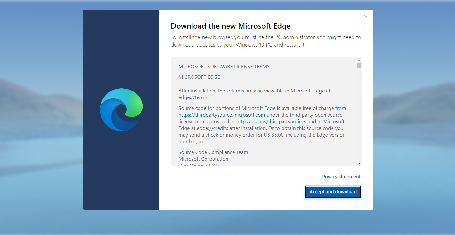This screenshot has height=235, width=455.
Task: Click the license scrollbar down arrow
Action: point(359,163)
